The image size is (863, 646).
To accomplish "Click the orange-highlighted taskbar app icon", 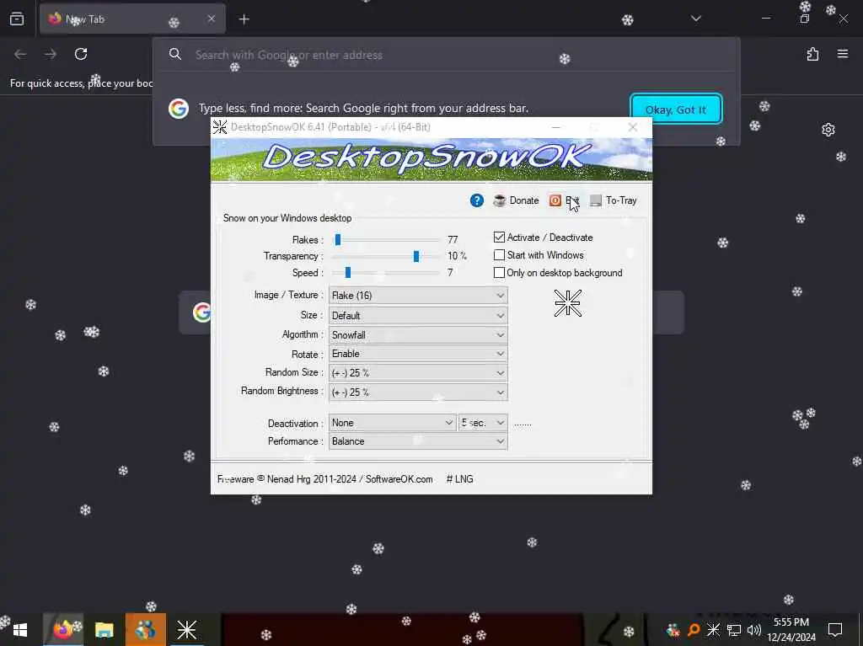I will click(145, 629).
